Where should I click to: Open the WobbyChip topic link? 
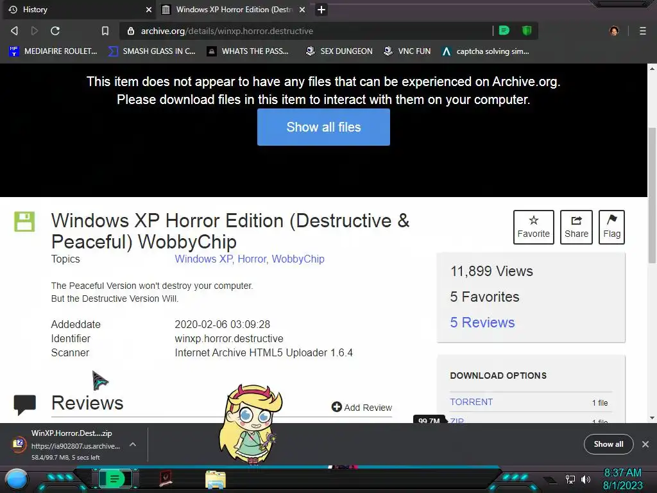(x=298, y=259)
